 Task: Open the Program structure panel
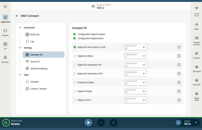(x=197, y=41)
